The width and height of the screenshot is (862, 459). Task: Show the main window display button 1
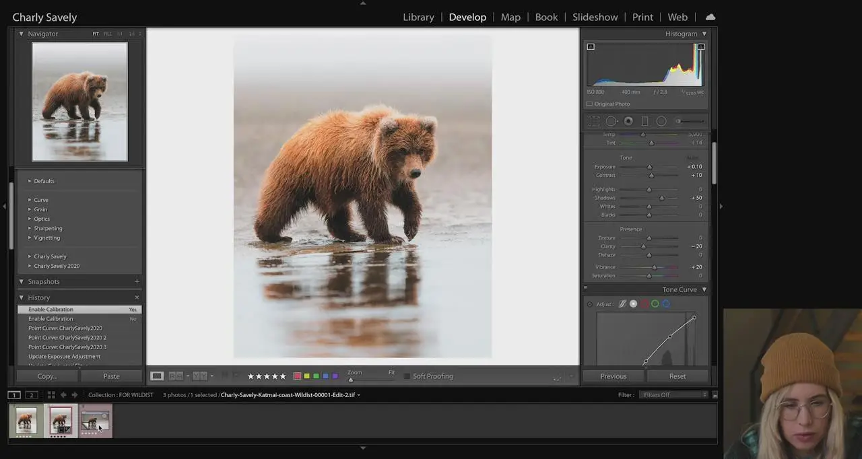coord(14,395)
